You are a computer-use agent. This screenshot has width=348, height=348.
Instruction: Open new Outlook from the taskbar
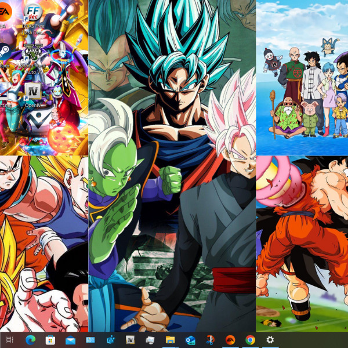coord(190,340)
